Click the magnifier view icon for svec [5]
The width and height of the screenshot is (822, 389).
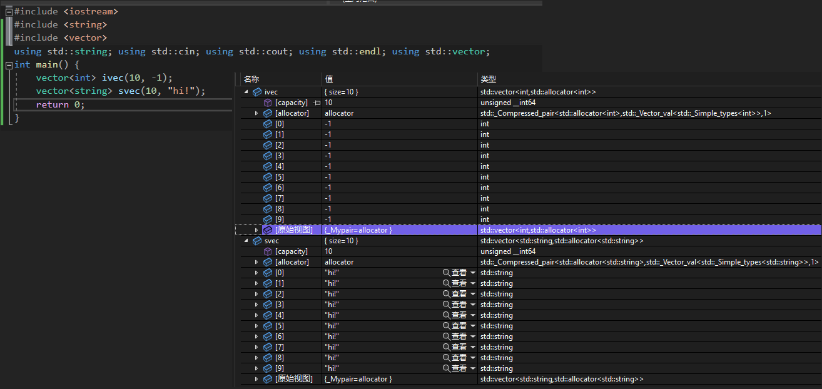point(446,326)
